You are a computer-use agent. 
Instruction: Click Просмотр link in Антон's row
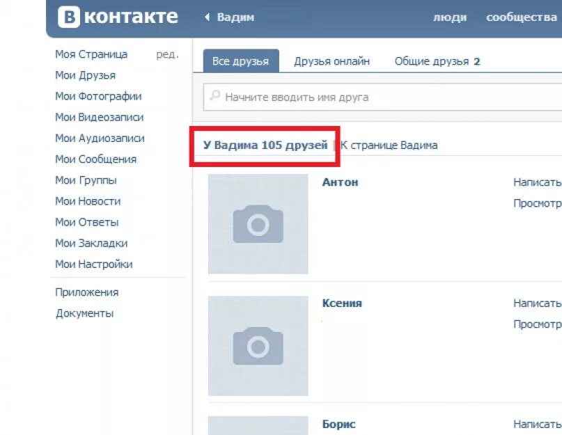pyautogui.click(x=537, y=203)
